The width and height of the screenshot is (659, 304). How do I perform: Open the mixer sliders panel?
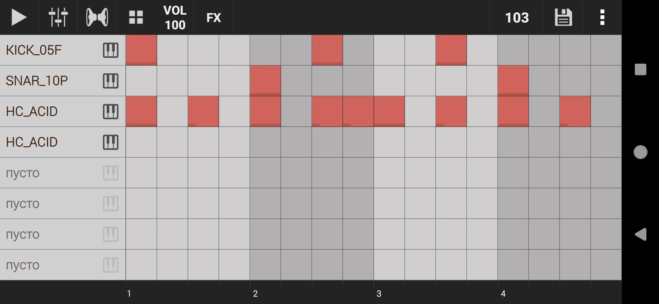pos(58,17)
